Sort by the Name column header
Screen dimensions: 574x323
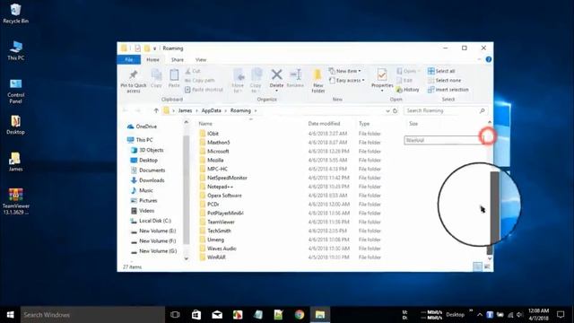205,124
